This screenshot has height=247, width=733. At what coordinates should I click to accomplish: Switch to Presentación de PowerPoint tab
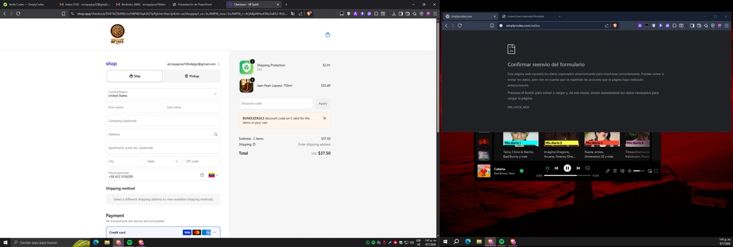pos(197,4)
